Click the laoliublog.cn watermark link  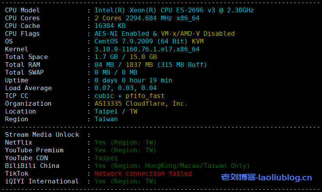pos(266,178)
